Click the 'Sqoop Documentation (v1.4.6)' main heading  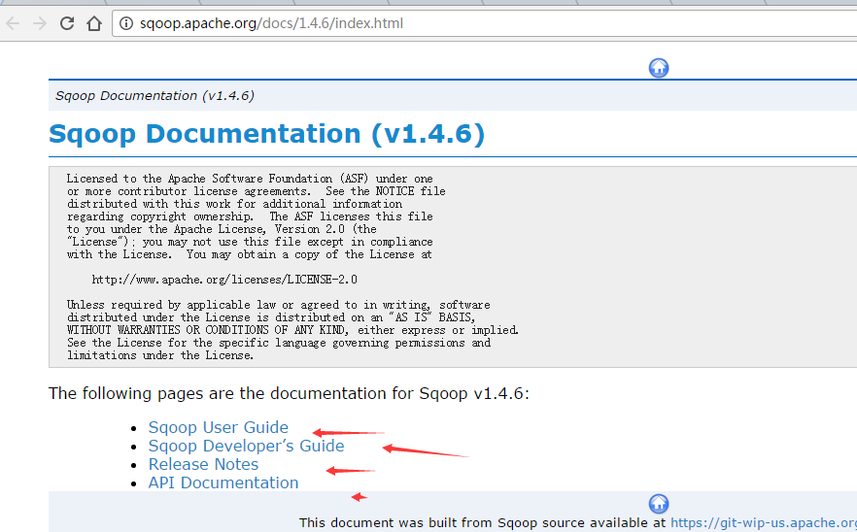[266, 134]
